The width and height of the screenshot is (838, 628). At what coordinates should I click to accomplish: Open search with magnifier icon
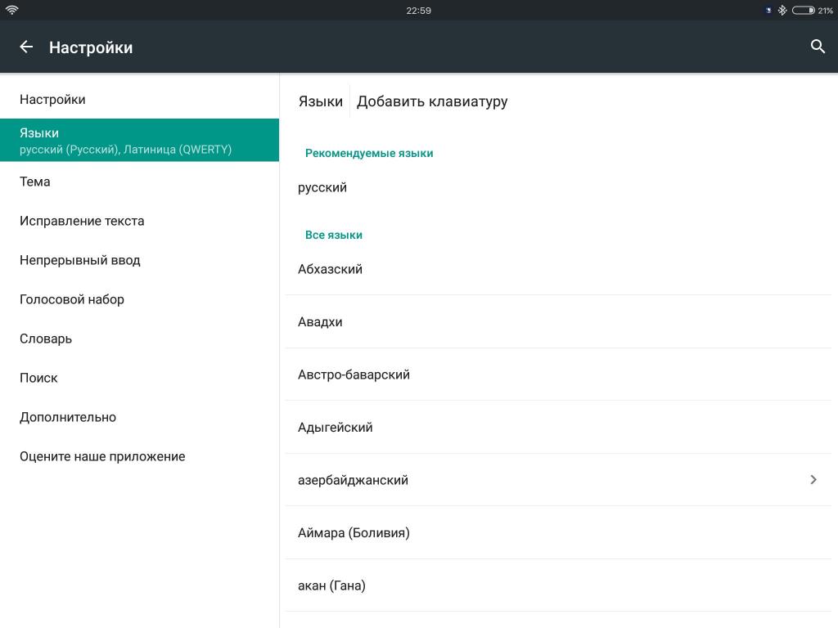(818, 47)
